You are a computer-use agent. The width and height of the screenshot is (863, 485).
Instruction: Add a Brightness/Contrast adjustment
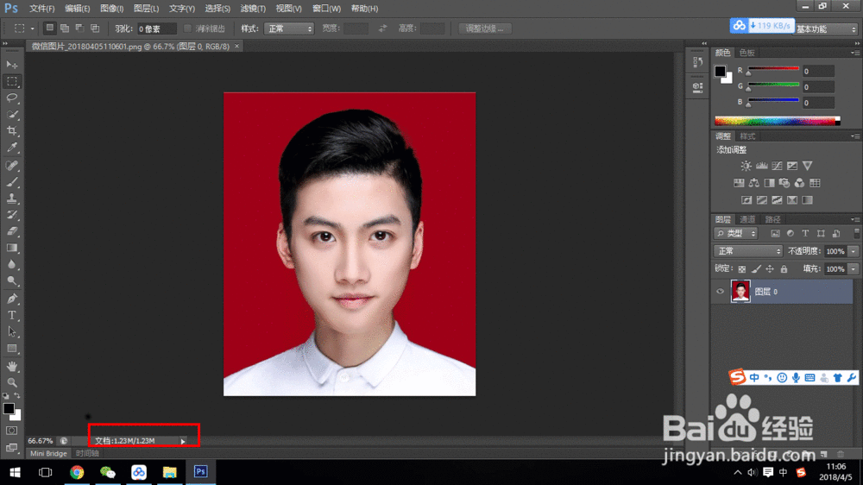tap(745, 166)
